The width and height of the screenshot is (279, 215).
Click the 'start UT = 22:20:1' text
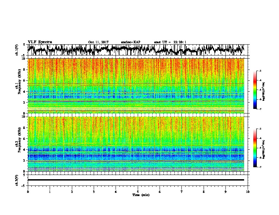[170, 42]
